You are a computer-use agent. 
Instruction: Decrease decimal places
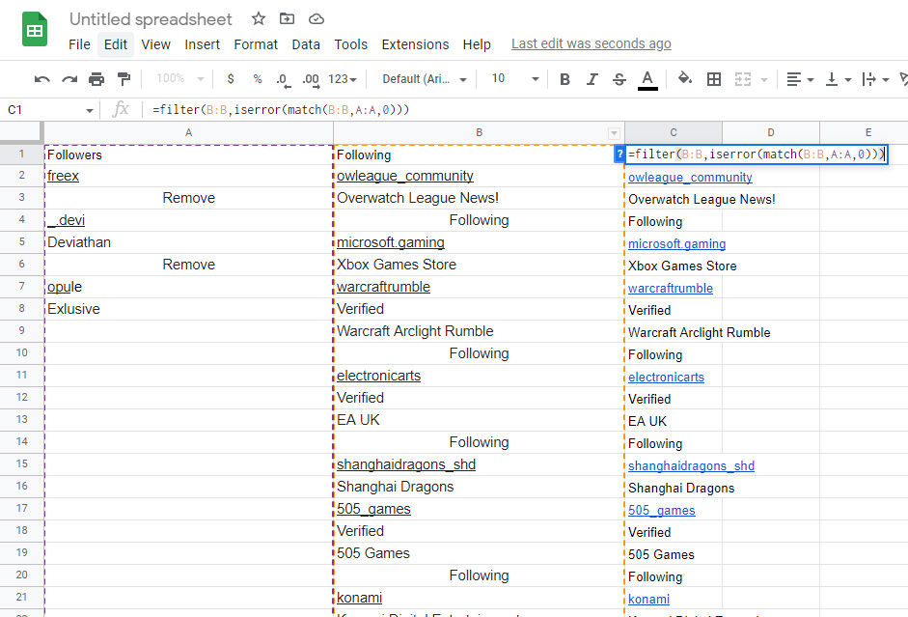(283, 79)
